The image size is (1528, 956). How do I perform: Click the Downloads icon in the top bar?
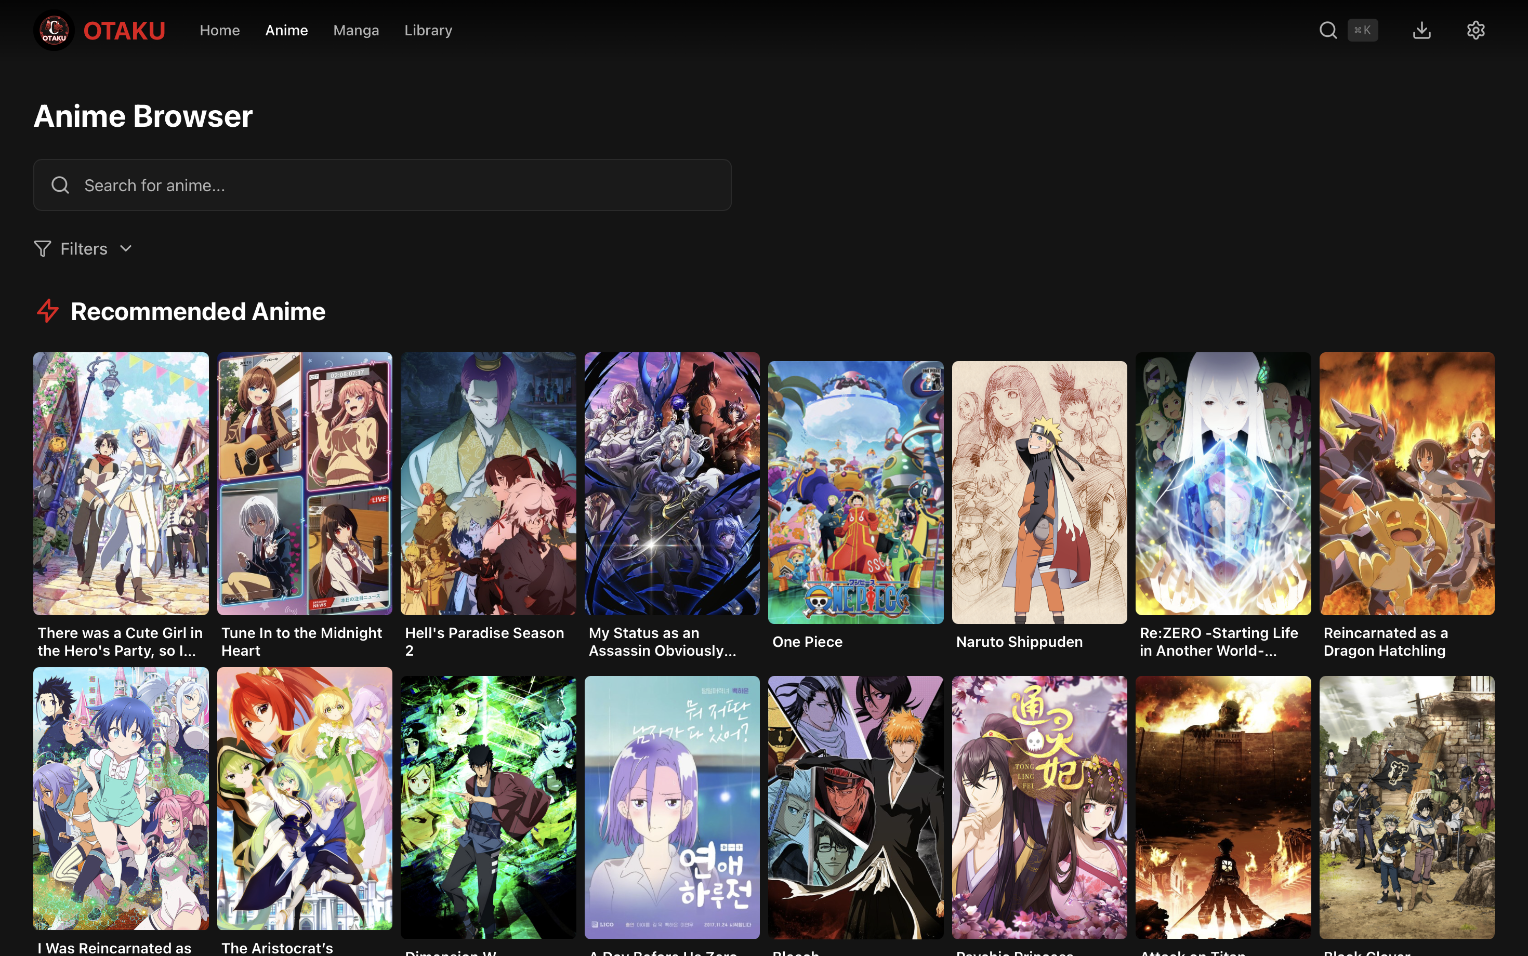click(x=1422, y=30)
